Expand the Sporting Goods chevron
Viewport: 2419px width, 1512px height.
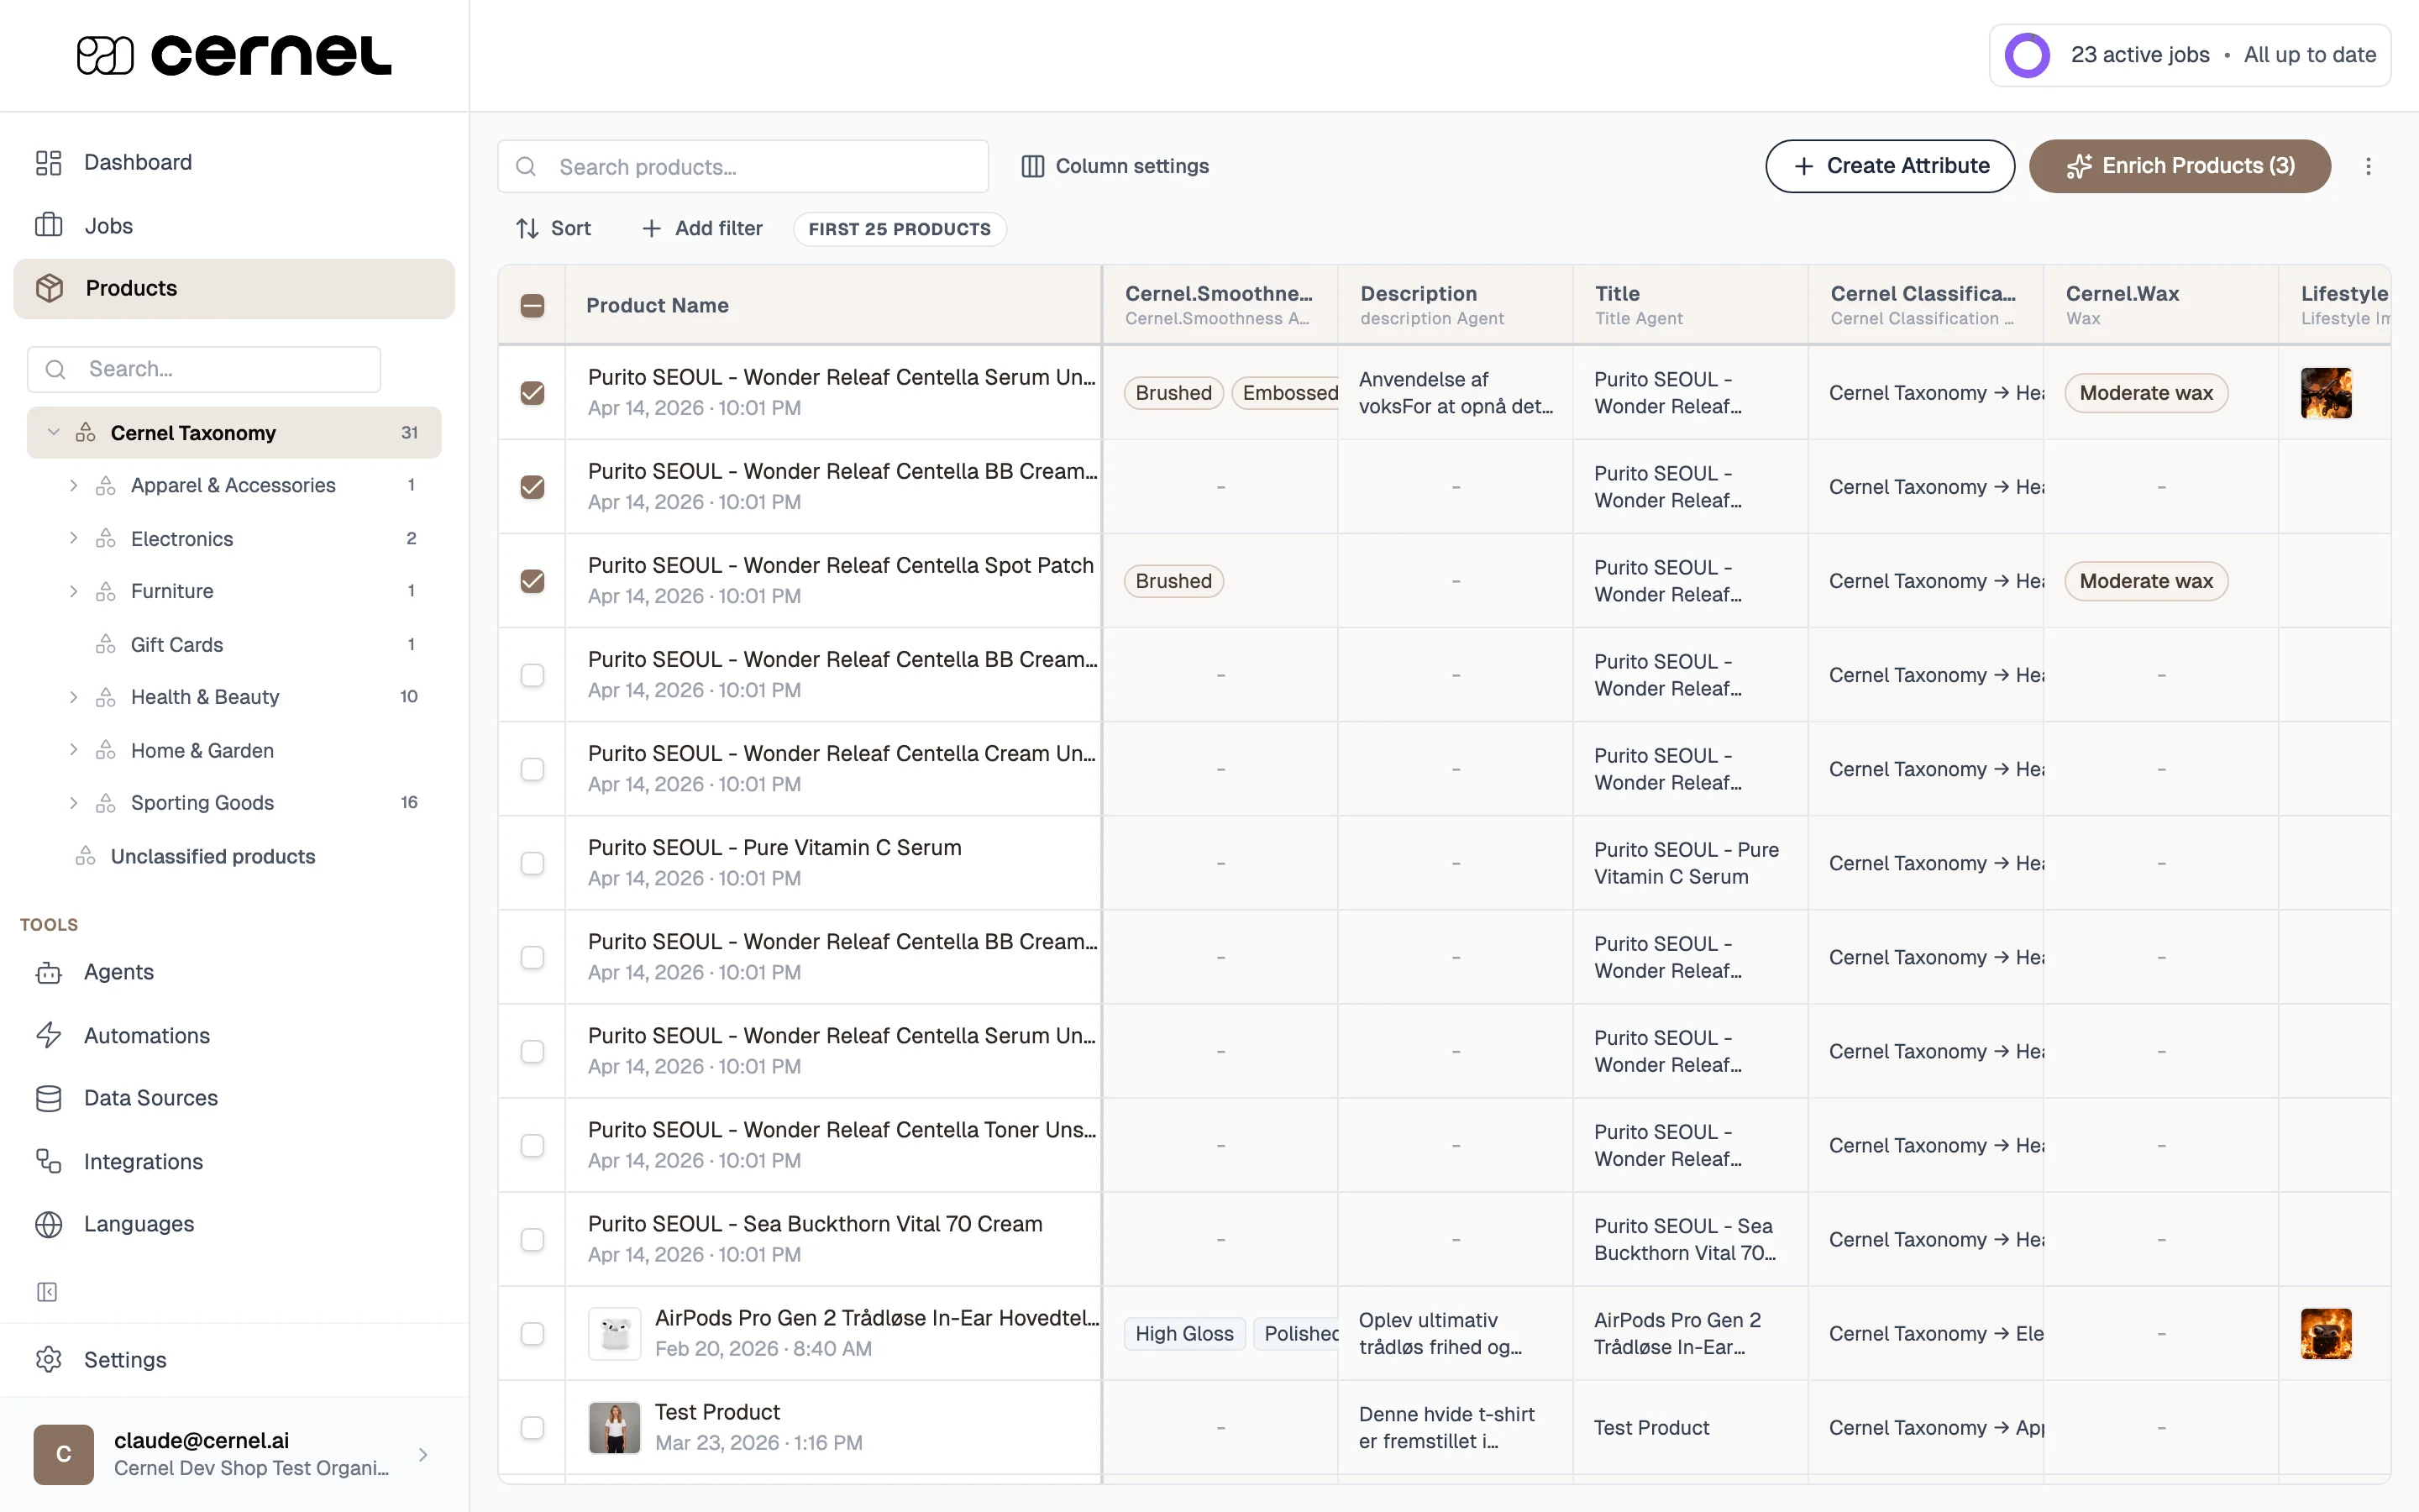74,803
